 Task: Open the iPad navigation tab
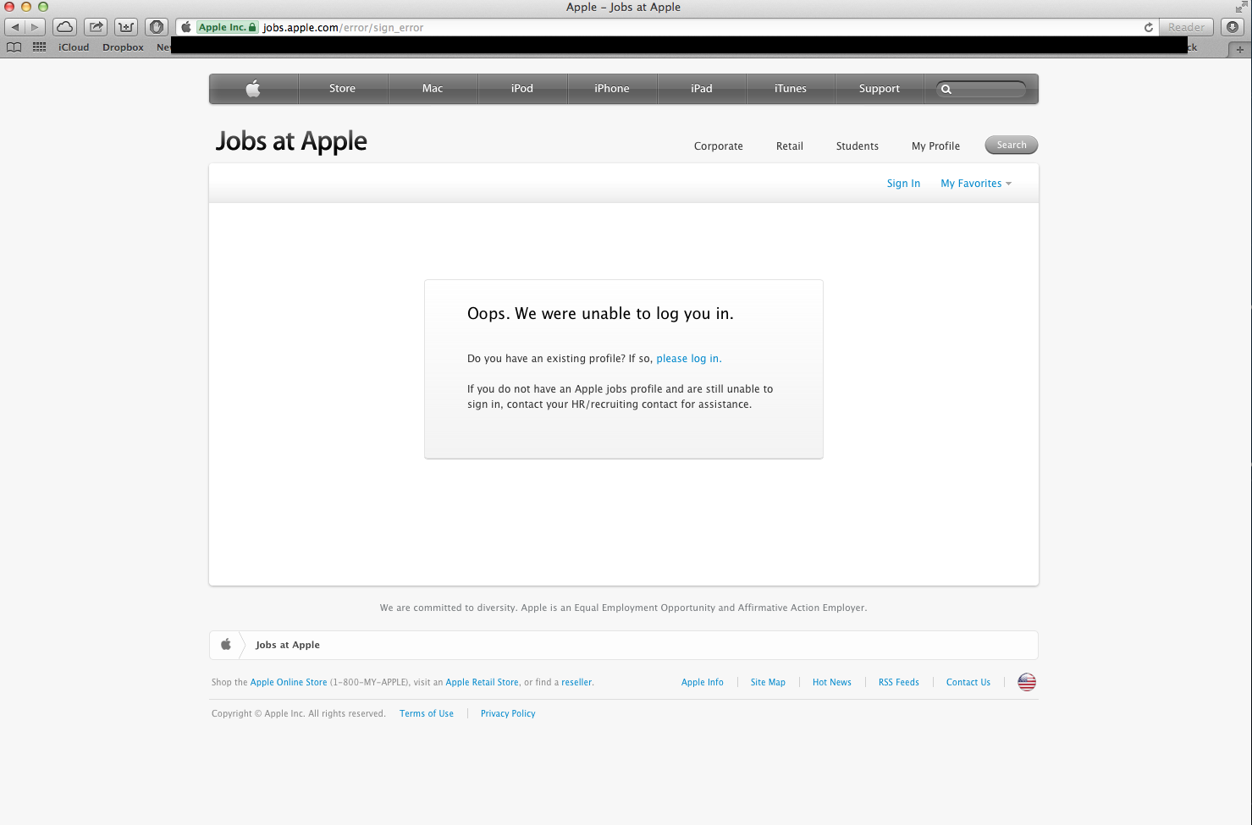(x=702, y=88)
